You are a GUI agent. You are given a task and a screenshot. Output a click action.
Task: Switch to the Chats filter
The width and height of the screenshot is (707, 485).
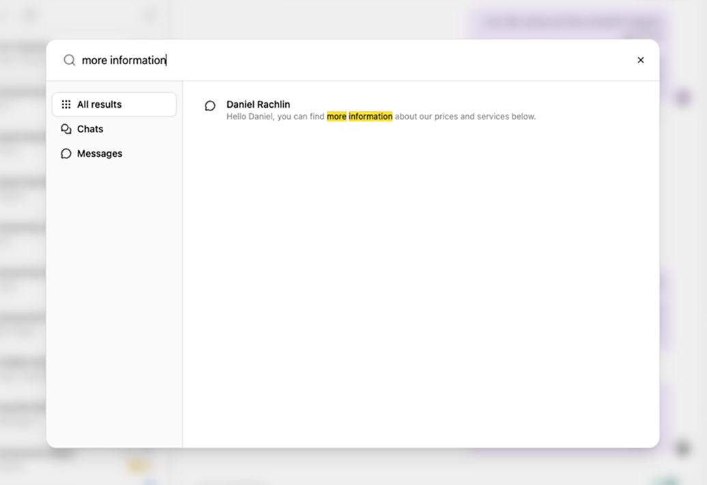[x=114, y=129]
